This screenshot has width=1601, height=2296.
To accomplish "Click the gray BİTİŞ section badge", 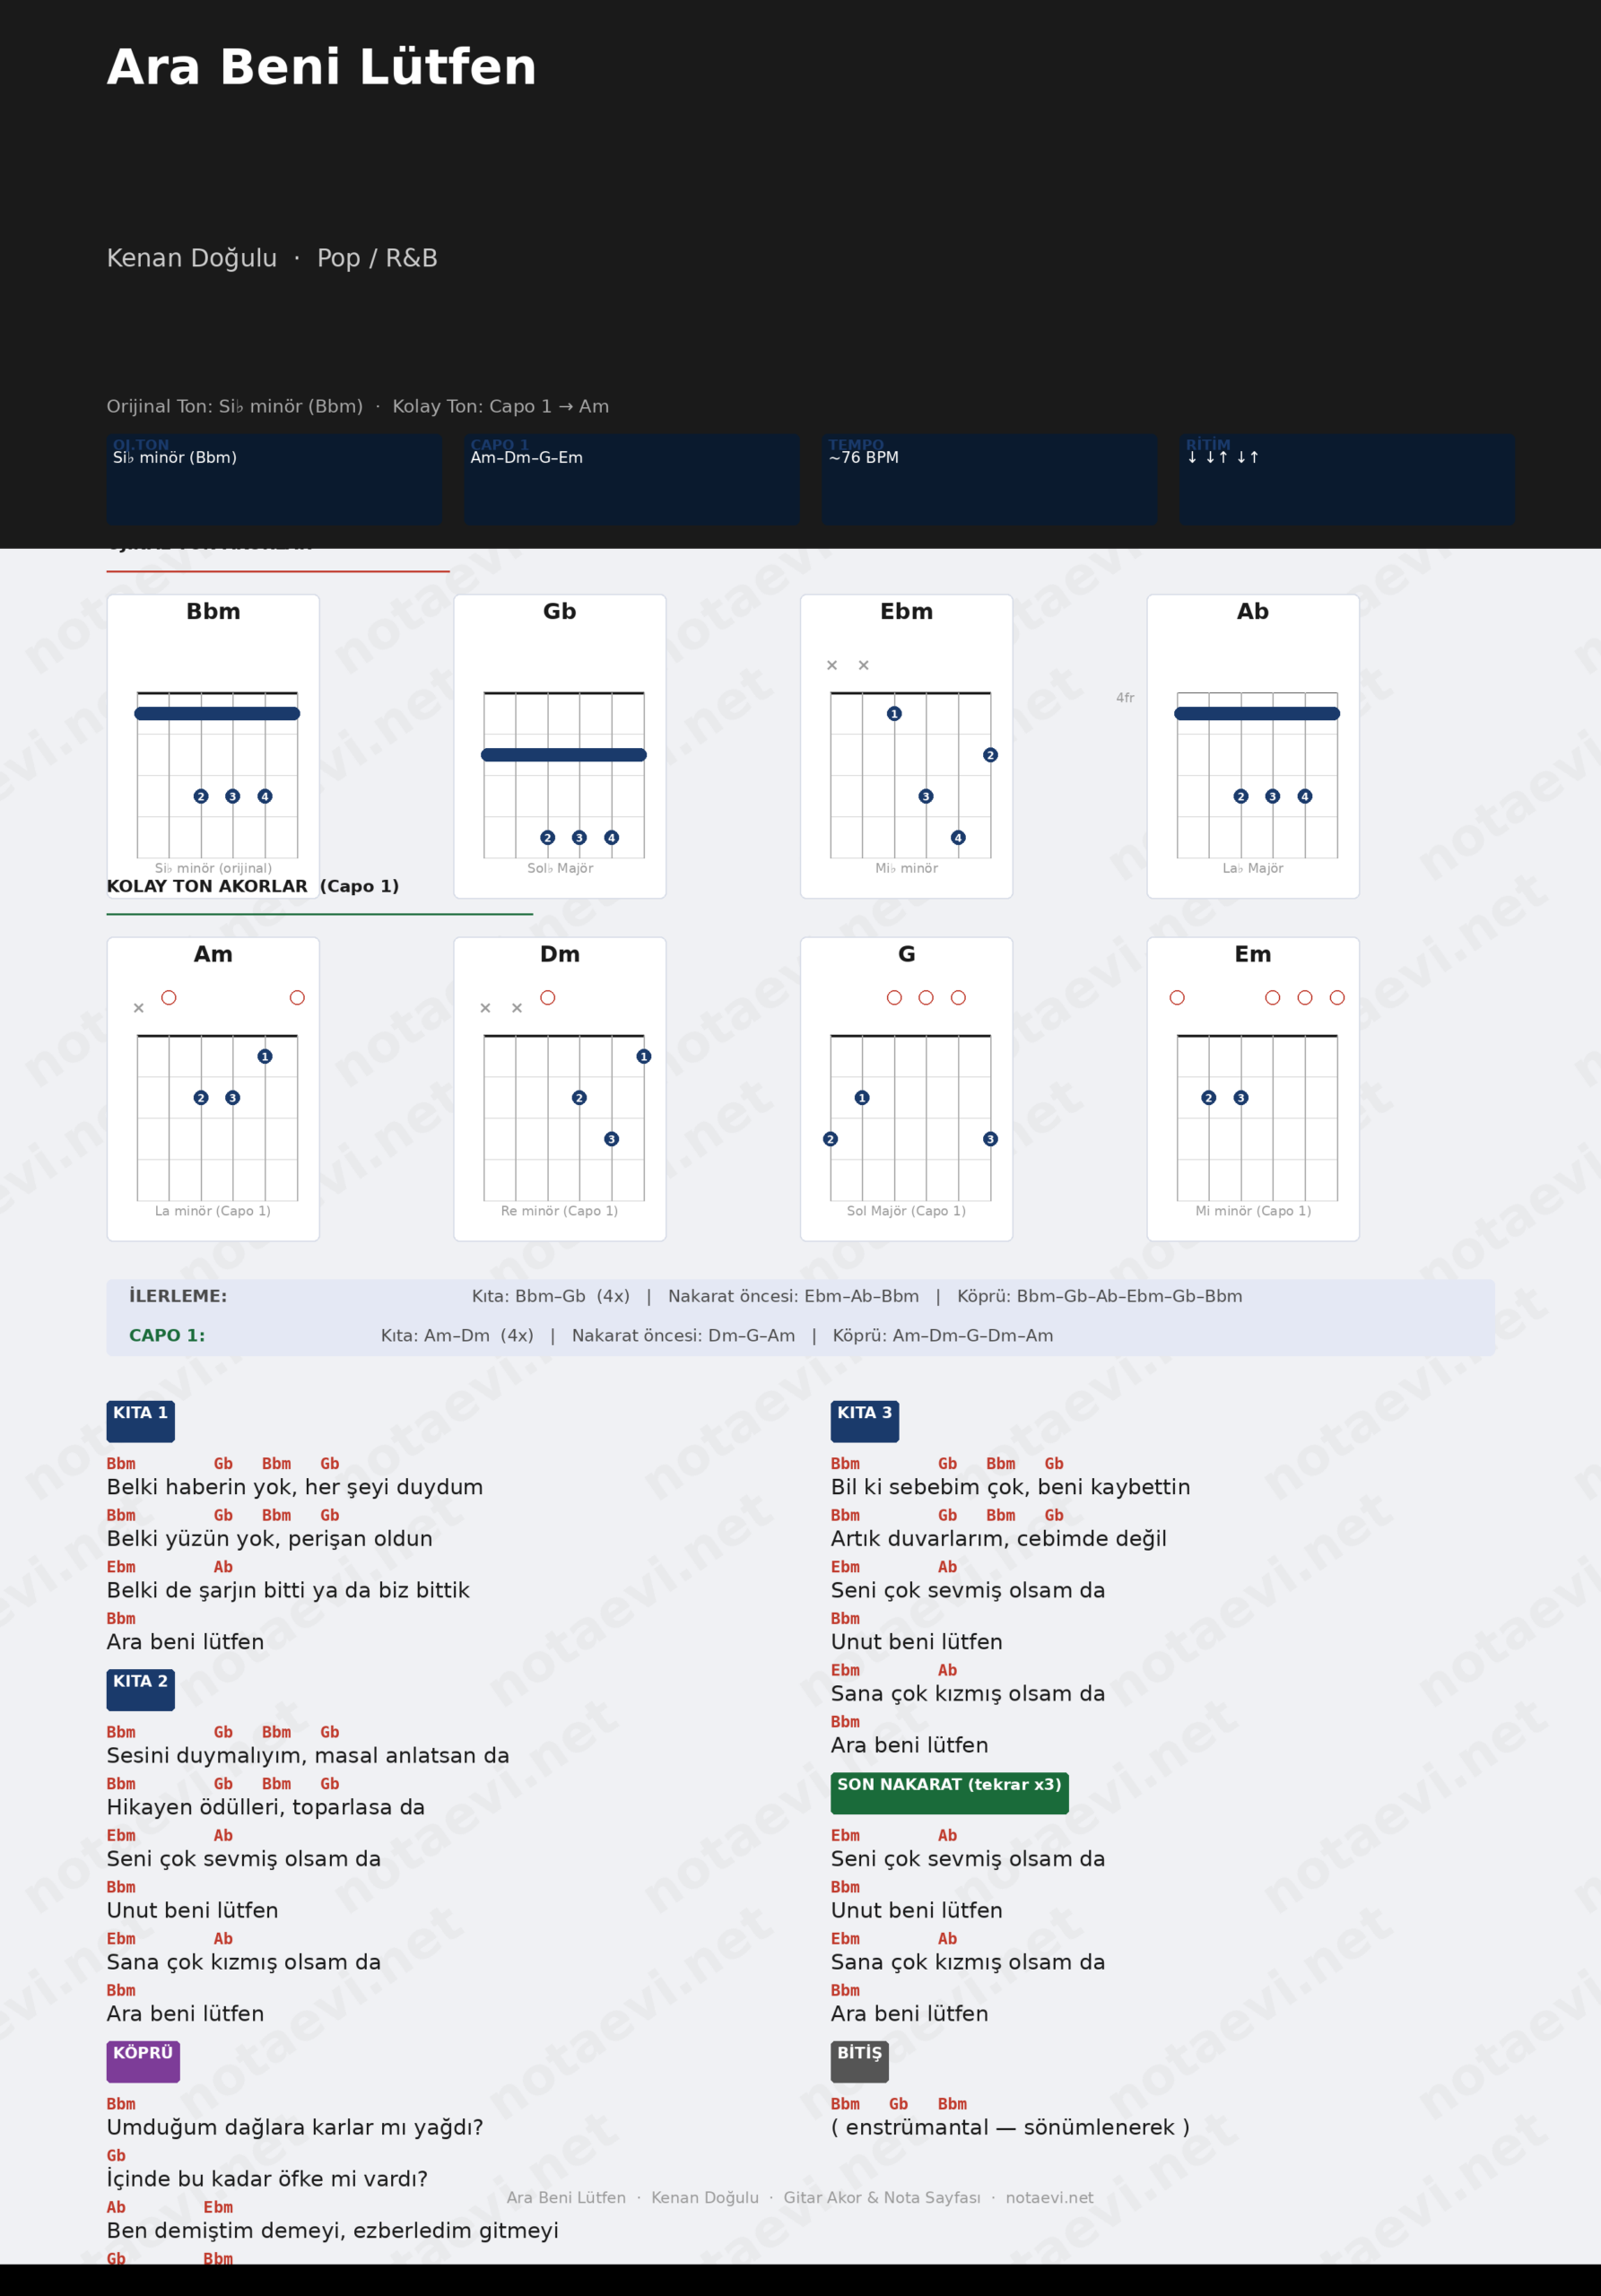I will coord(859,2060).
